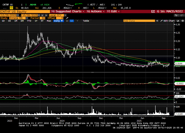Open chart settings gear icon

tap(183, 21)
